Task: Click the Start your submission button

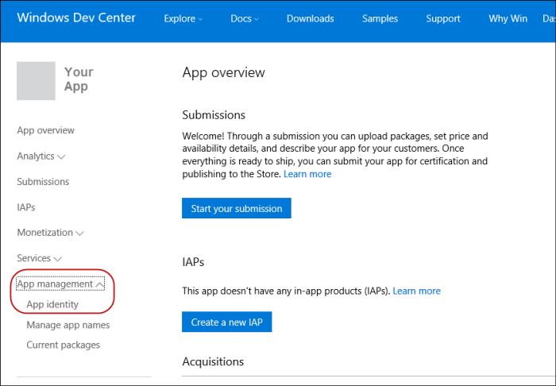Action: [237, 208]
